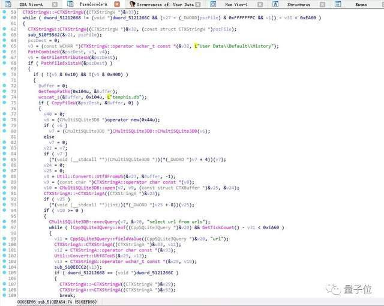
Task: Click PathCombineW on line 66
Action: 44,52
